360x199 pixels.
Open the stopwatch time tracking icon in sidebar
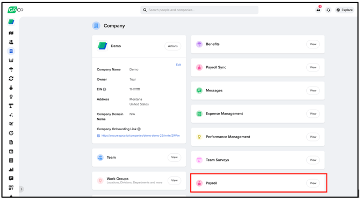tap(11, 133)
